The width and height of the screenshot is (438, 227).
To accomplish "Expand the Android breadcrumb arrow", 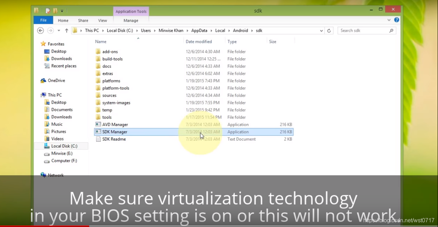I will 252,31.
